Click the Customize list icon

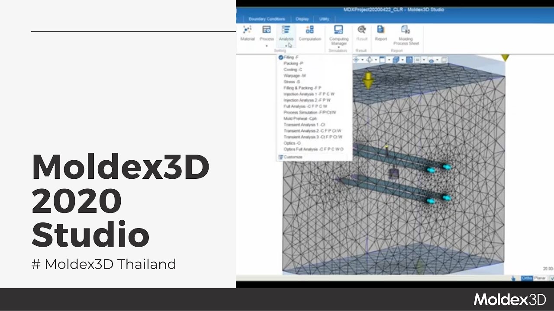(280, 157)
